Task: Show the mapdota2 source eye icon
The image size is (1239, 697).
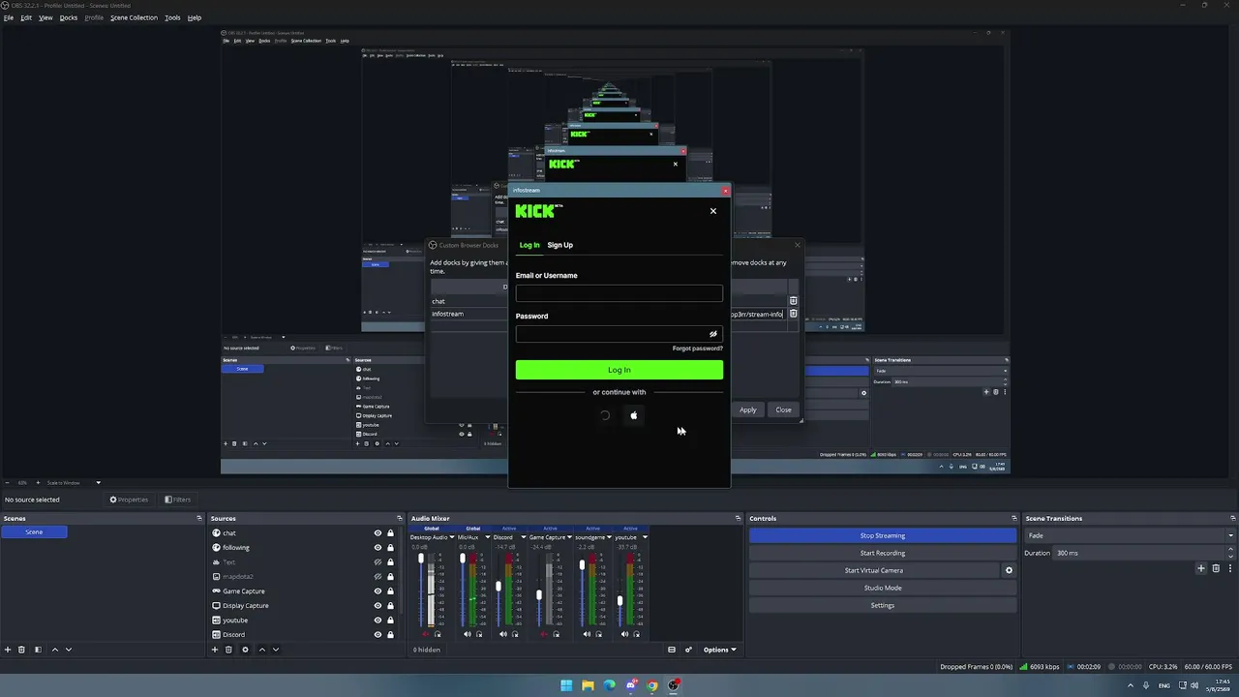Action: pos(378,577)
